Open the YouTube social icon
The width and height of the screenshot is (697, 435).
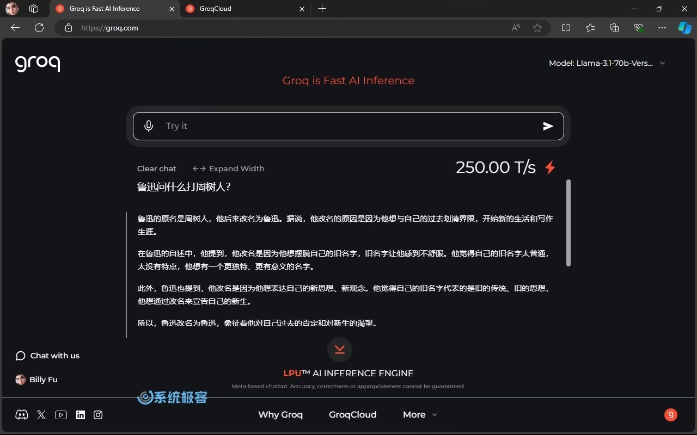click(61, 415)
